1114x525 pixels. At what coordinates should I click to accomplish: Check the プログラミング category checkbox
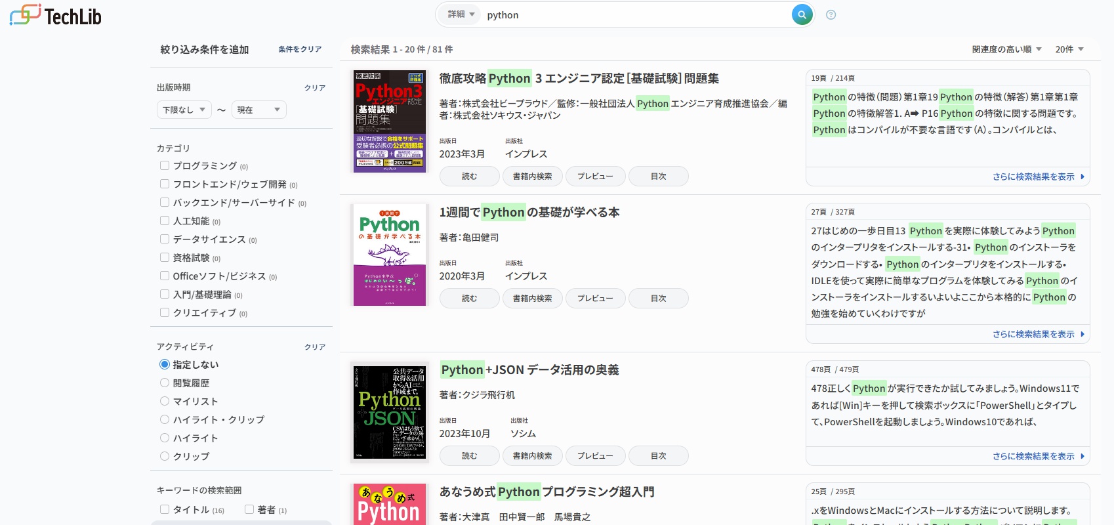[165, 165]
